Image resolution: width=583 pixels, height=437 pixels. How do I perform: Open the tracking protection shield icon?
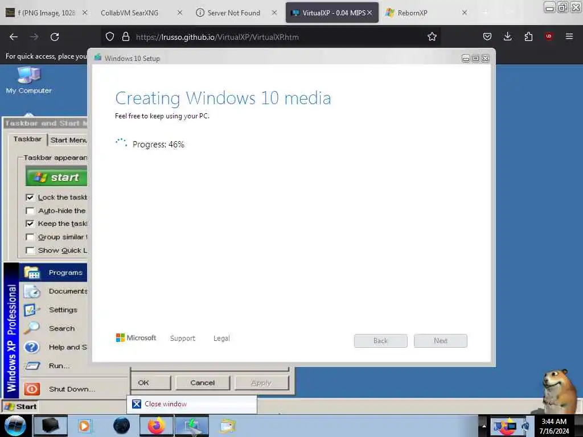(110, 36)
